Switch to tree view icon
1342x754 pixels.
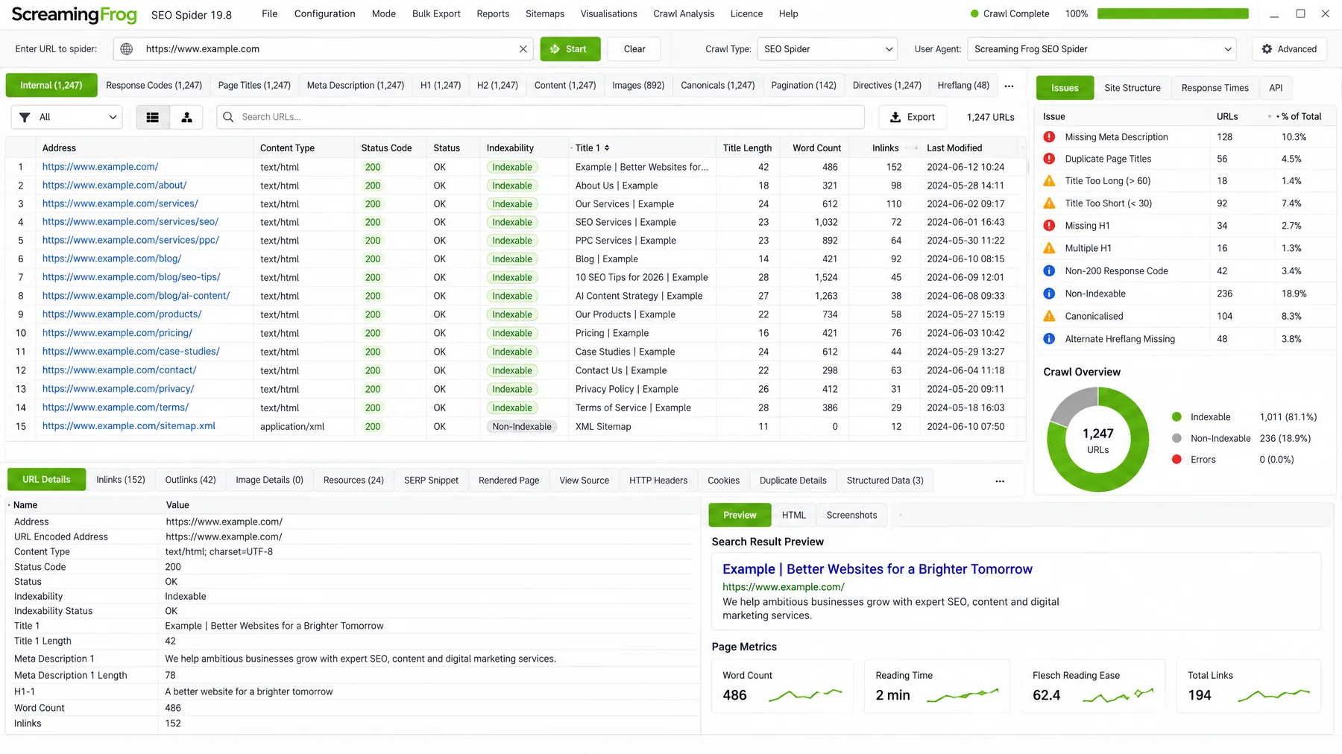point(187,117)
